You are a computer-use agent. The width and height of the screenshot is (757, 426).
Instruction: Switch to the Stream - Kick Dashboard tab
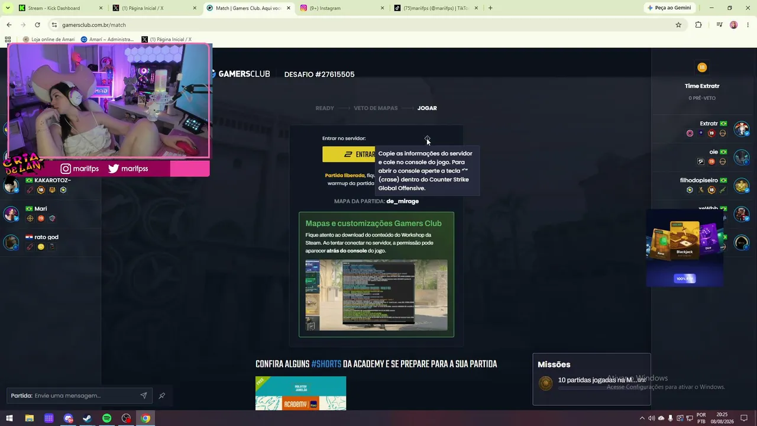click(60, 8)
